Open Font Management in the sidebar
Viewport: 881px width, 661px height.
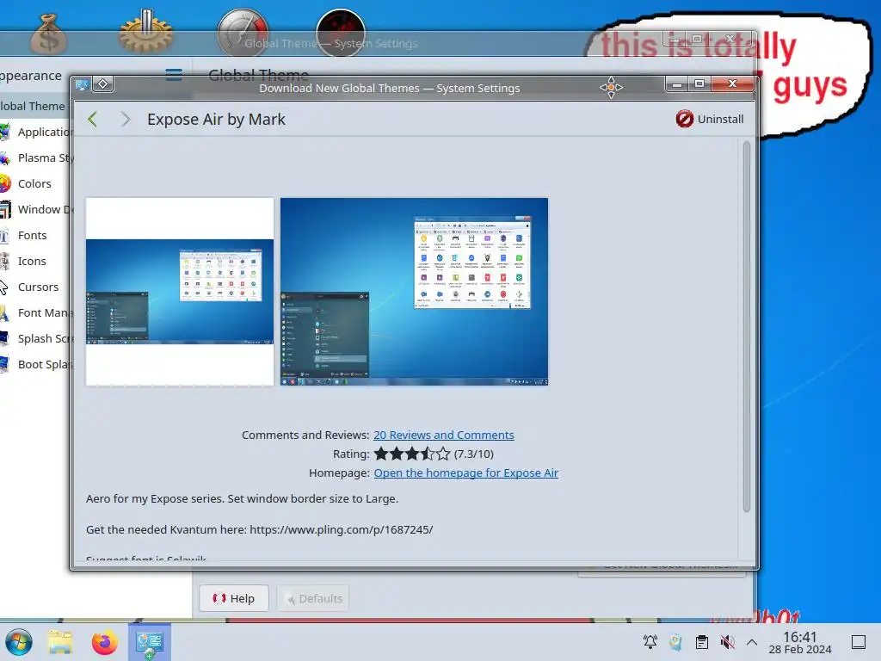coord(34,313)
